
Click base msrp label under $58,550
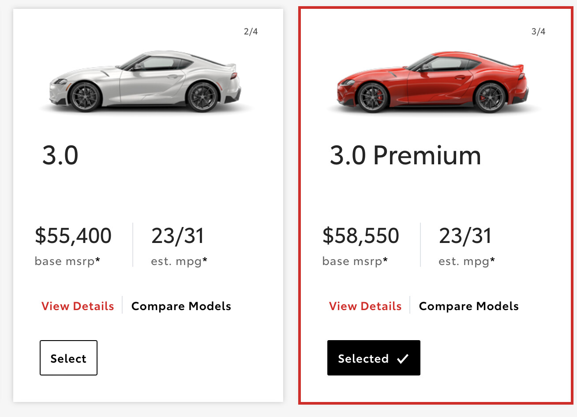(x=355, y=262)
